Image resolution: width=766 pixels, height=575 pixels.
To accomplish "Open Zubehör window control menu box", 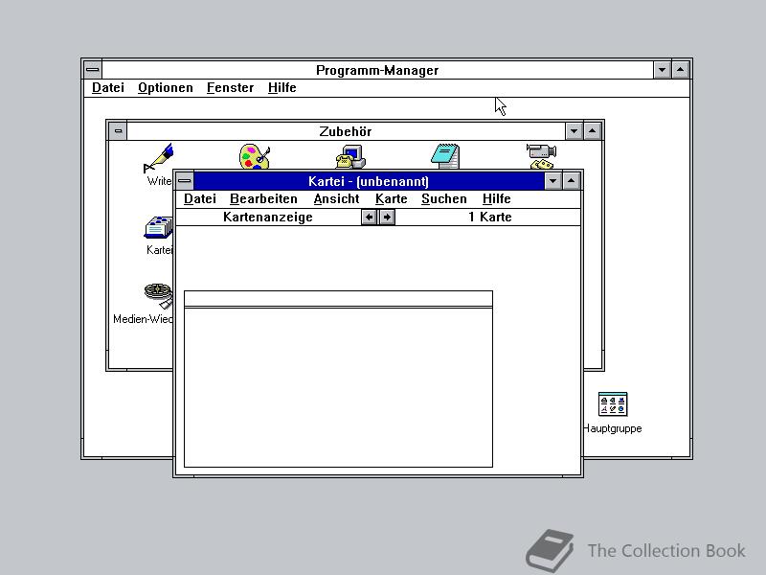I will 118,131.
